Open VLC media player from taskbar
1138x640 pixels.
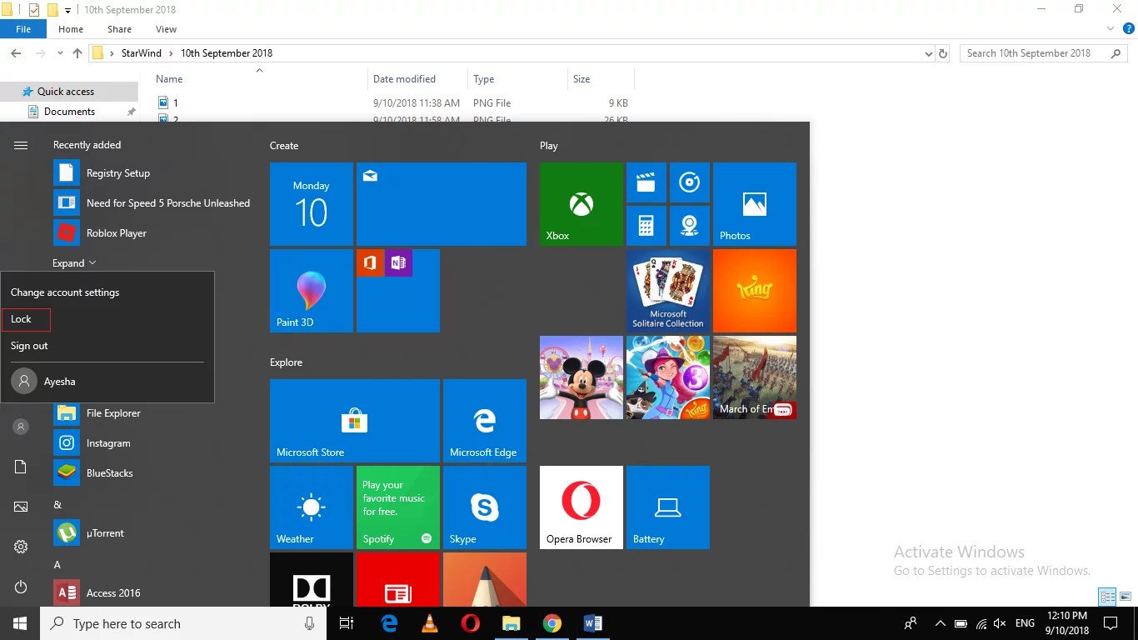[x=430, y=623]
